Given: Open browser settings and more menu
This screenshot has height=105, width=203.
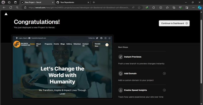Looking at the screenshot, I should coord(193,8).
